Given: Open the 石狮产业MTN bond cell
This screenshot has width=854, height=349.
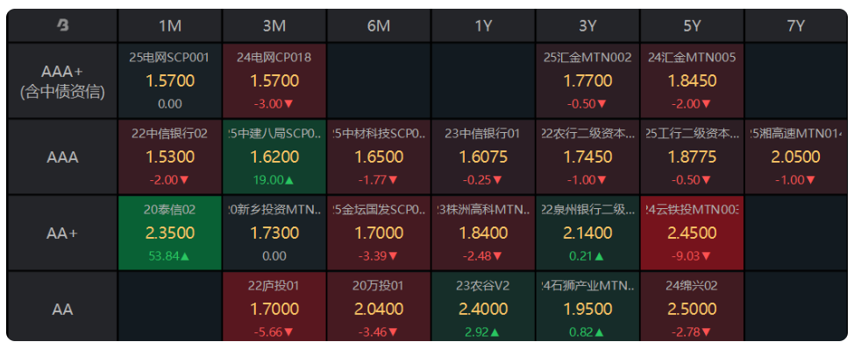Looking at the screenshot, I should click(x=587, y=307).
